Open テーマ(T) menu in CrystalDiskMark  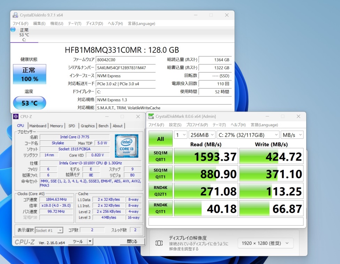point(219,125)
